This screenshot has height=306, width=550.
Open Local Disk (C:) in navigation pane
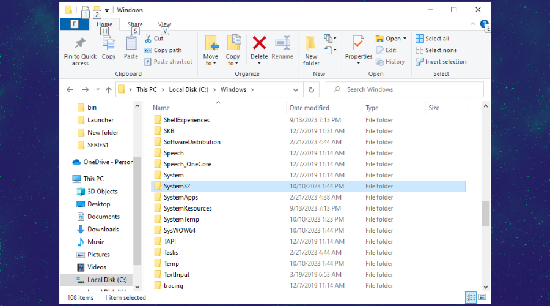coord(97,280)
